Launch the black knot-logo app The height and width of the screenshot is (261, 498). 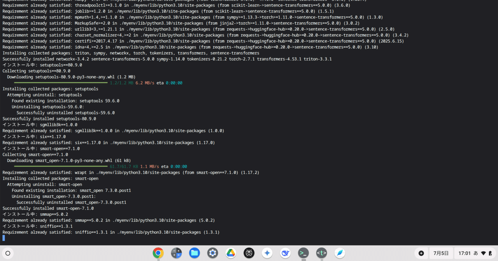click(x=249, y=253)
